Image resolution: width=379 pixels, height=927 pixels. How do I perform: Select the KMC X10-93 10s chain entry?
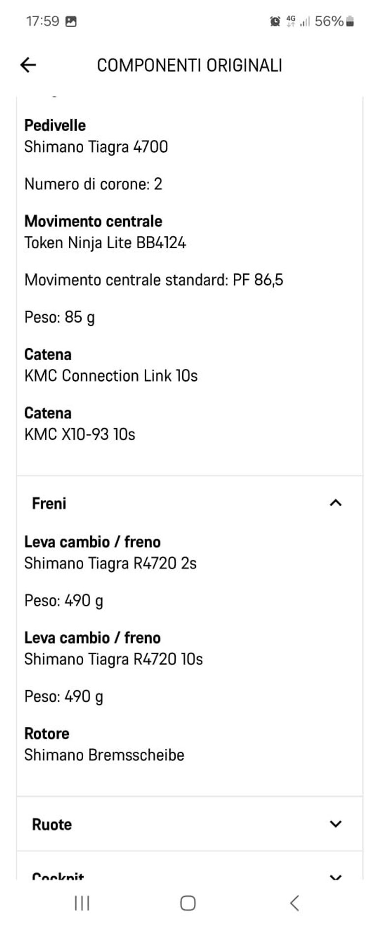80,434
